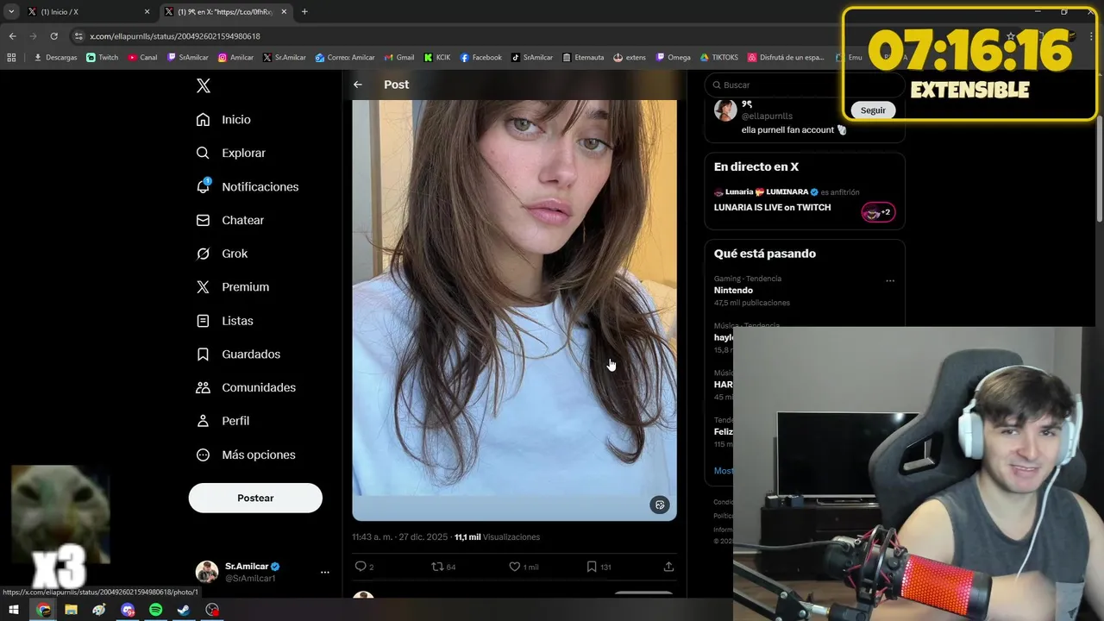Click browser back arrow
Screen dimensions: 1104x621
pos(12,36)
